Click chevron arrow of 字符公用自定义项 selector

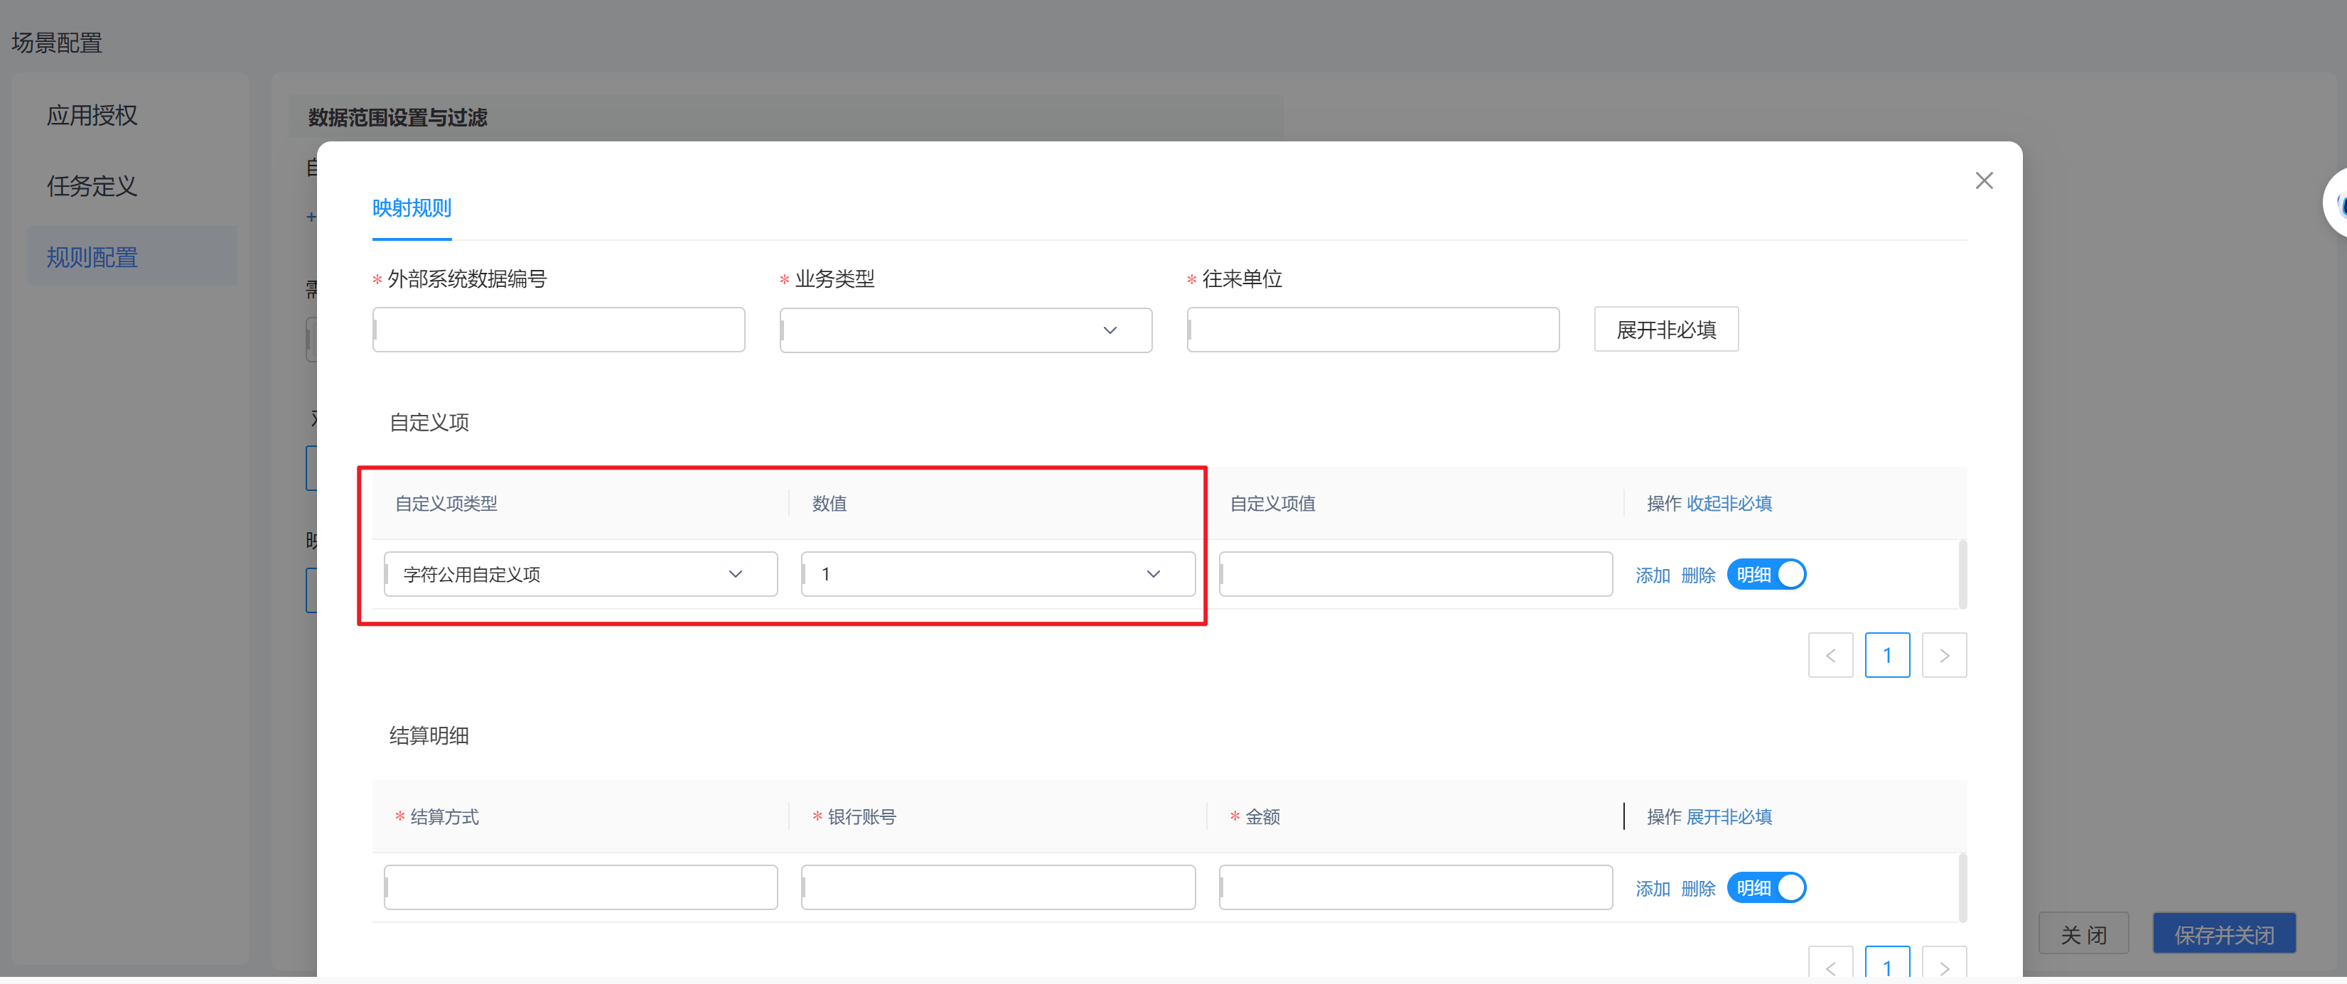[735, 574]
